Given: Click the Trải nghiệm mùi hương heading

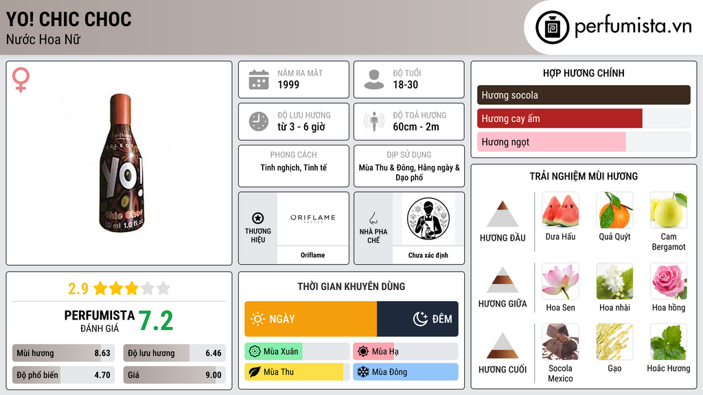Looking at the screenshot, I should 584,176.
